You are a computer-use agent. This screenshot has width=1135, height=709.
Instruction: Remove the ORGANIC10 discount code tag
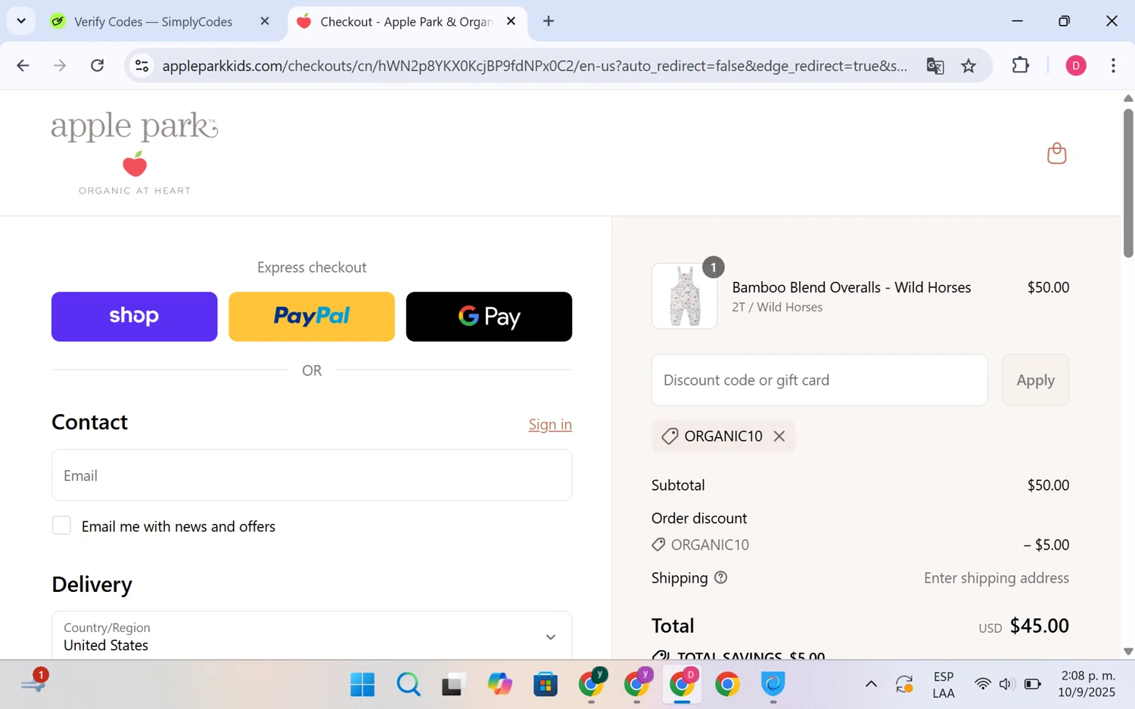779,436
